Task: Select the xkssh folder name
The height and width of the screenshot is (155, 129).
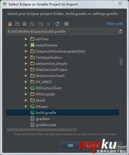Action: click(40, 100)
